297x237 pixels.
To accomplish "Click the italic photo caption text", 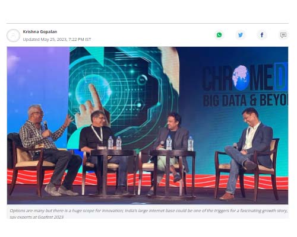I will 148,213.
